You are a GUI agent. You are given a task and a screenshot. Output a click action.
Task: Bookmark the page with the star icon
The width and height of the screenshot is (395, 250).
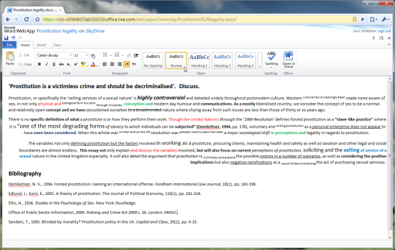[38, 19]
